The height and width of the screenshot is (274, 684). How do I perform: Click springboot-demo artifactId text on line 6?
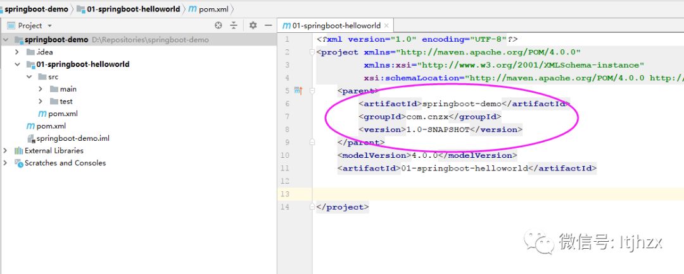tap(462, 104)
